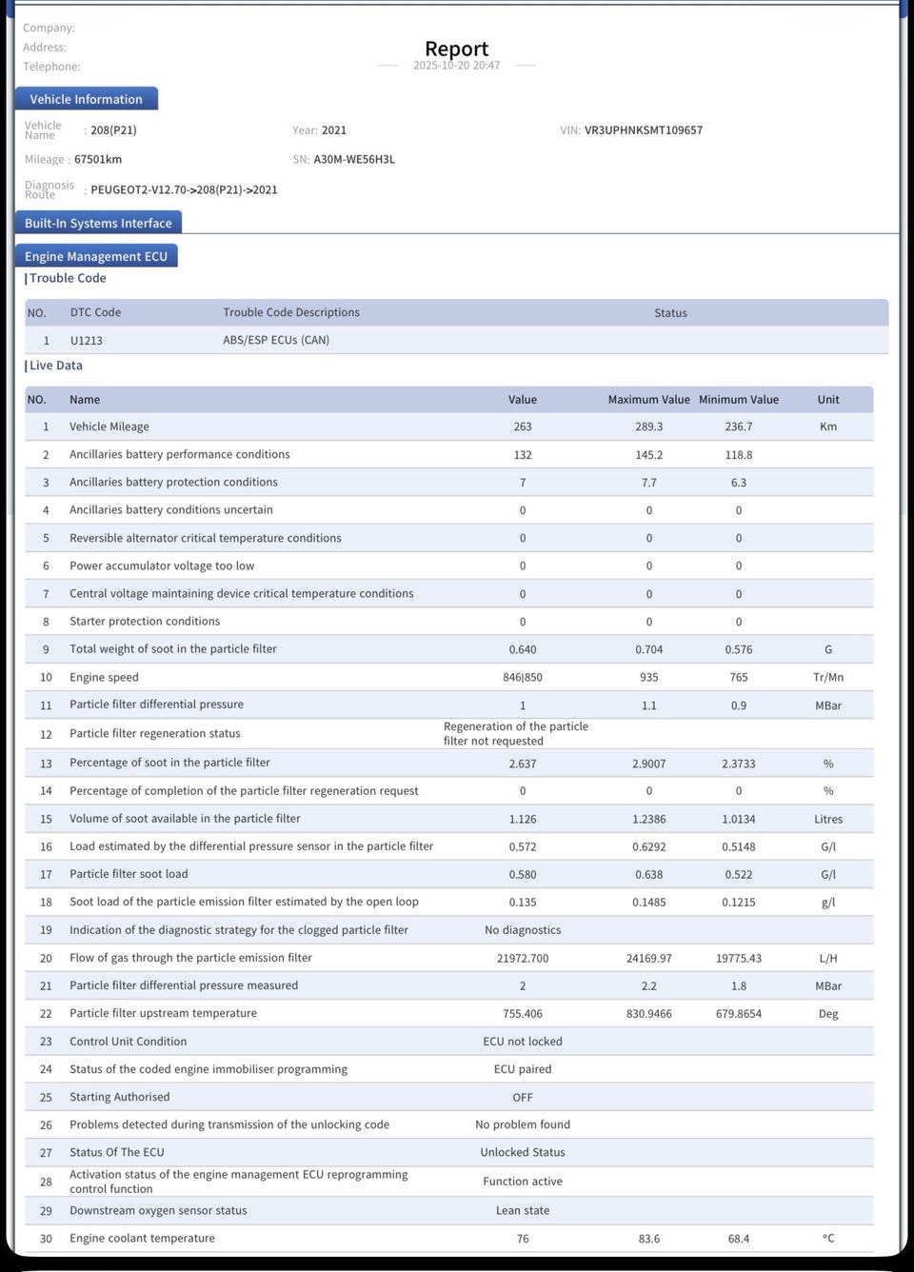Click the Year value 2021
The image size is (914, 1272).
coord(334,130)
